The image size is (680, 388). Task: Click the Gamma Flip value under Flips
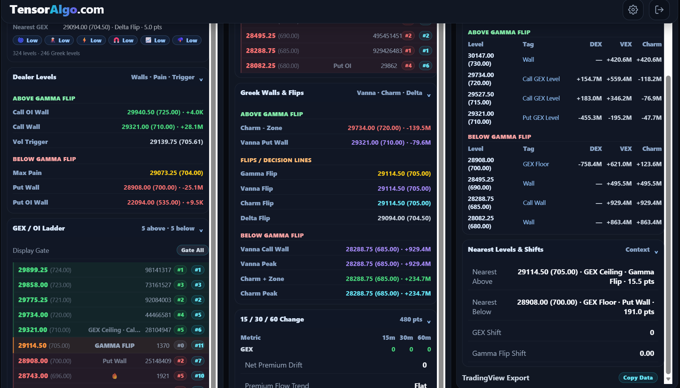click(x=404, y=174)
